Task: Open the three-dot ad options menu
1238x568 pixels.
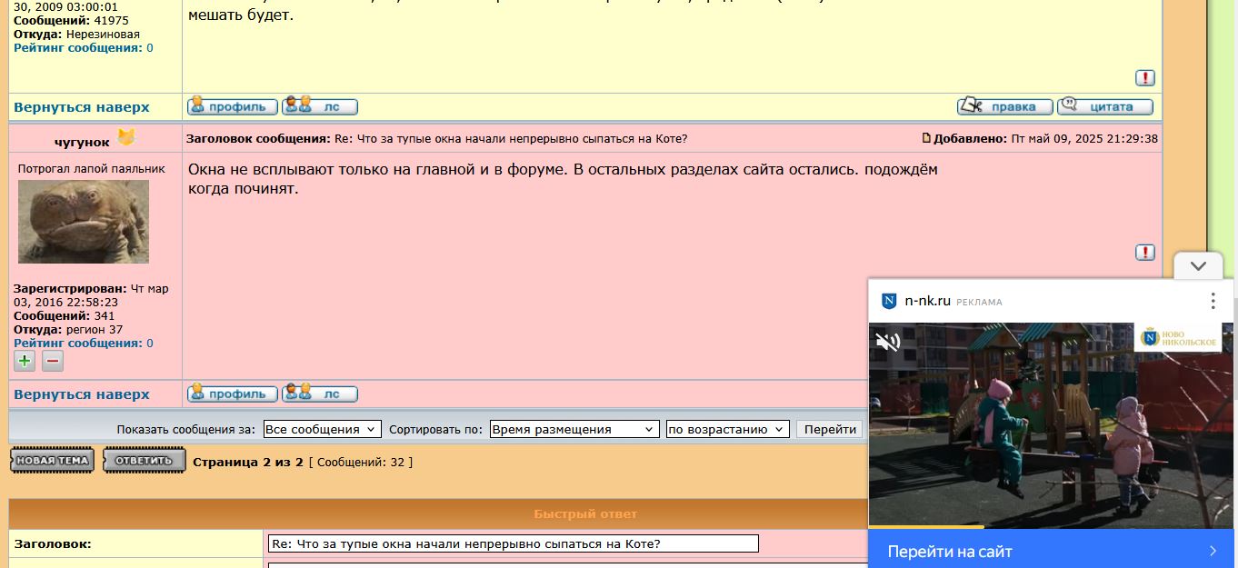Action: point(1213,301)
